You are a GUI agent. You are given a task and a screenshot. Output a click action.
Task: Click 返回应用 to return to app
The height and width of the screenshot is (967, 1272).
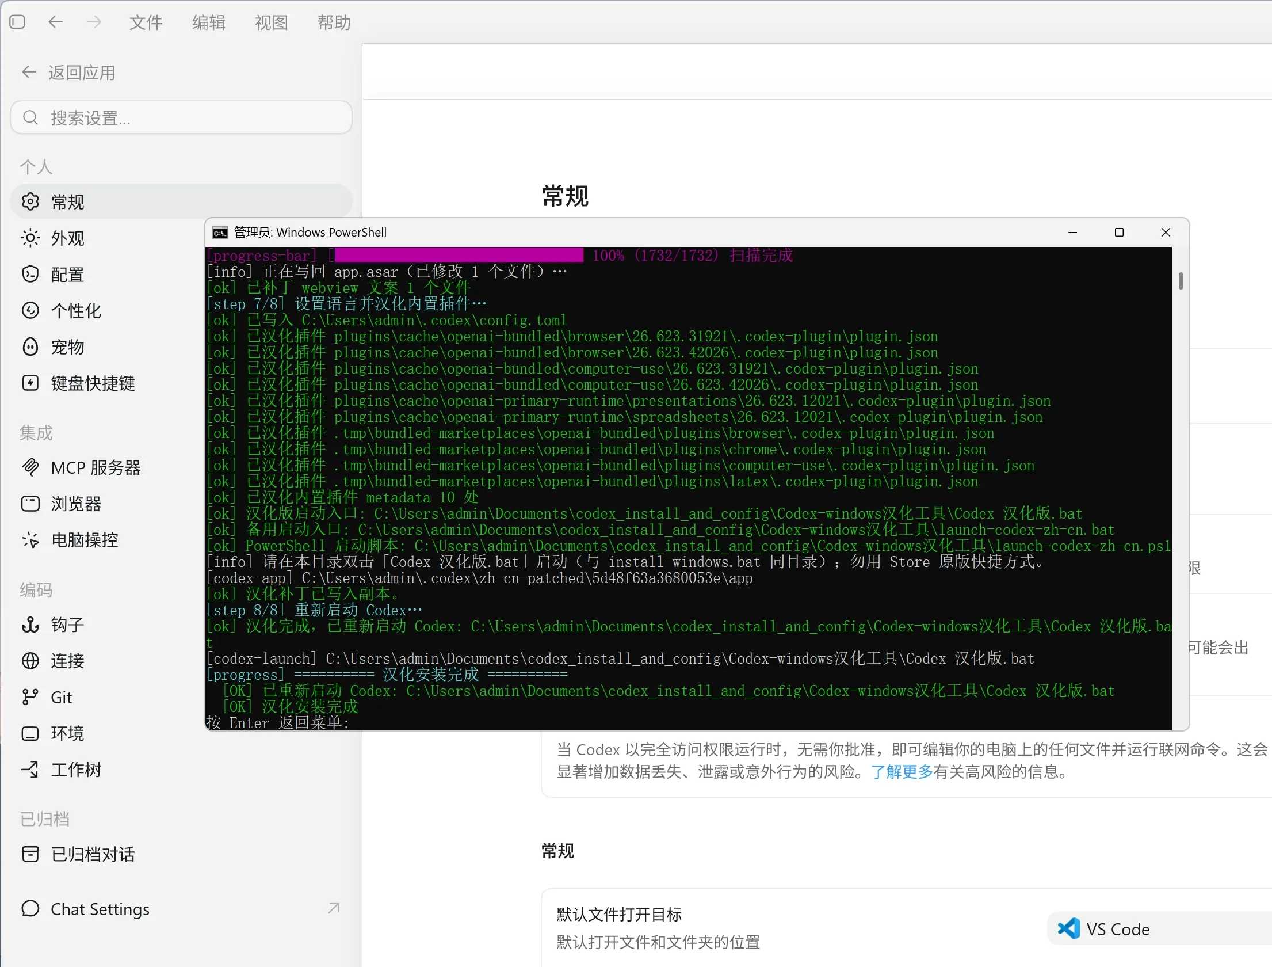[x=82, y=73]
